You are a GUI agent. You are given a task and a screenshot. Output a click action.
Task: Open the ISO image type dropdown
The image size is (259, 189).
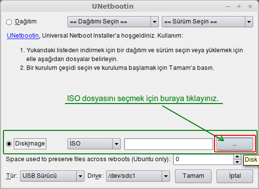[x=94, y=144]
